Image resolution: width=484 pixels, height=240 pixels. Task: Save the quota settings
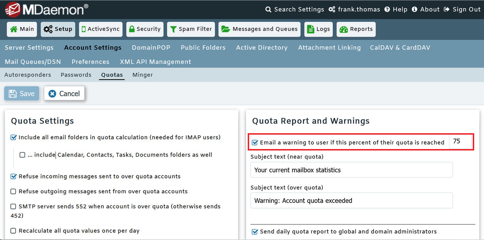pos(22,93)
